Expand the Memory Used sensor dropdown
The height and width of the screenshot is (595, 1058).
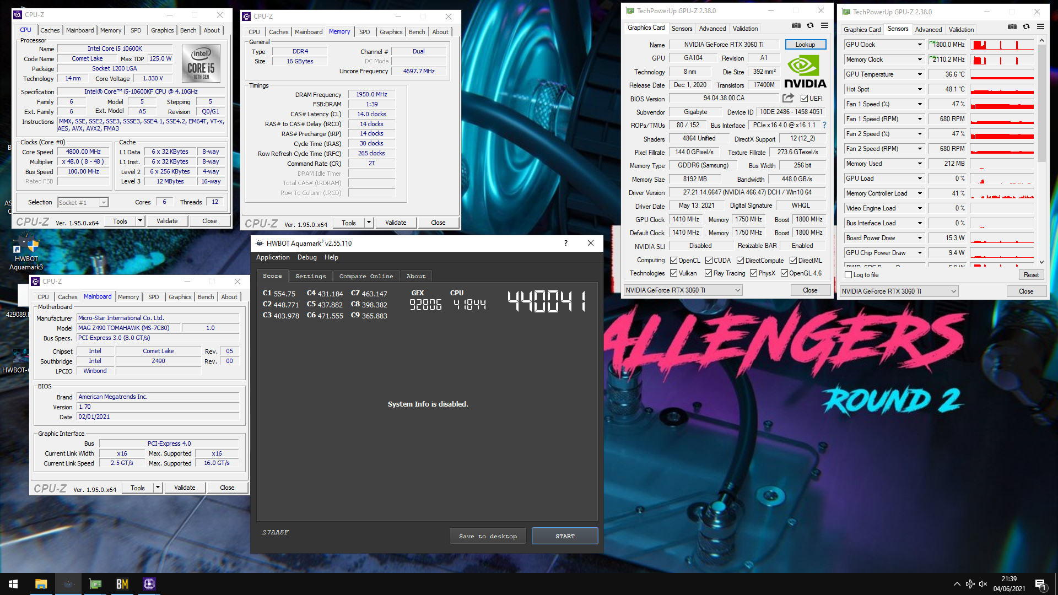(919, 164)
